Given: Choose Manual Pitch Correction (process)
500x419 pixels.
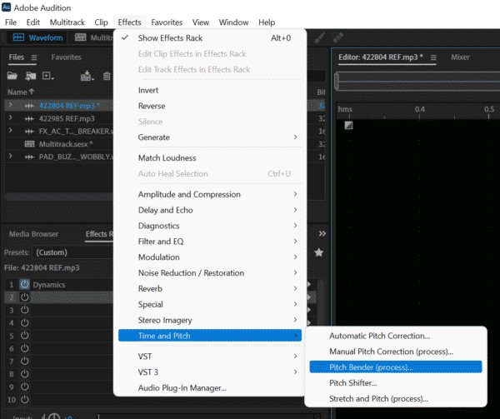Looking at the screenshot, I should 396,352.
